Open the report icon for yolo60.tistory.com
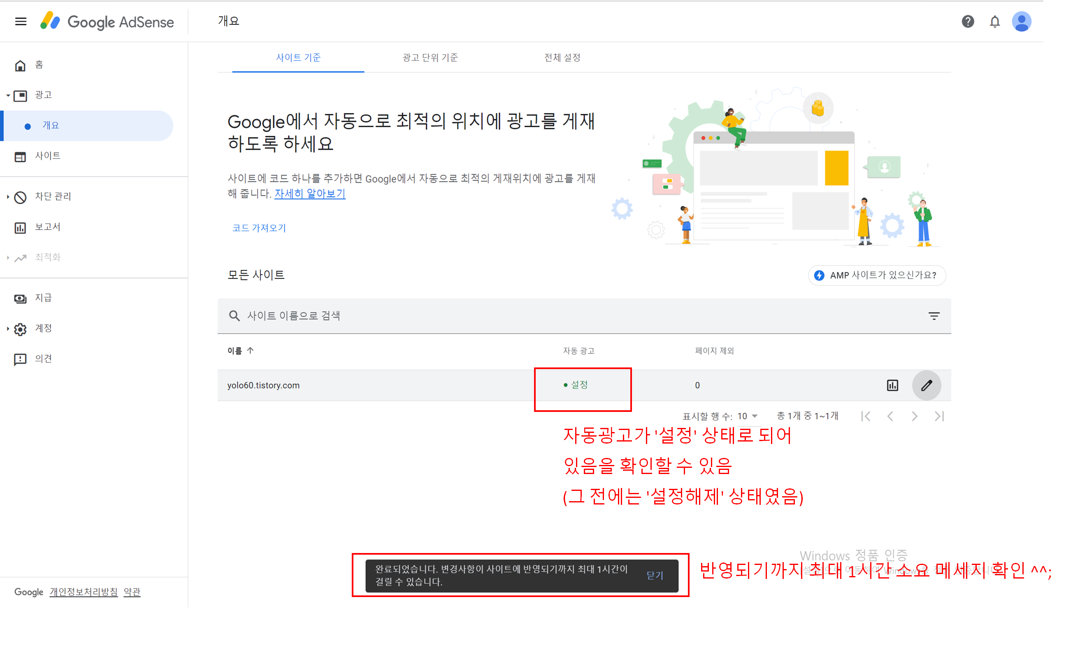Image resolution: width=1080 pixels, height=660 pixels. click(x=892, y=386)
